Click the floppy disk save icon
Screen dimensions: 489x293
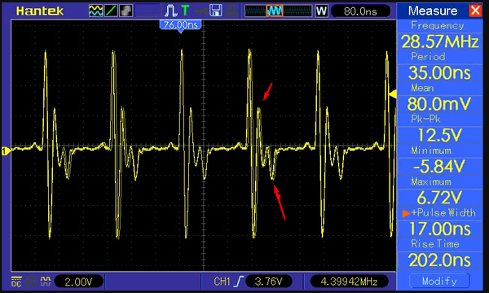[215, 11]
